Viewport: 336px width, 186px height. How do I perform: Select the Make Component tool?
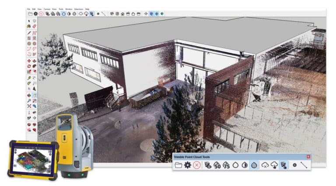(35, 21)
